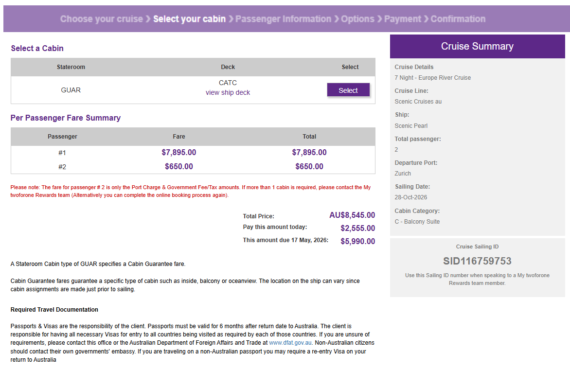This screenshot has height=370, width=570.
Task: Open the 'Select your cabin' step
Action: coord(189,19)
